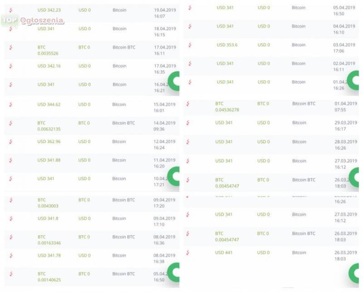Click the red icon next to USD 441
Image resolution: width=363 pixels, height=292 pixels.
click(188, 252)
